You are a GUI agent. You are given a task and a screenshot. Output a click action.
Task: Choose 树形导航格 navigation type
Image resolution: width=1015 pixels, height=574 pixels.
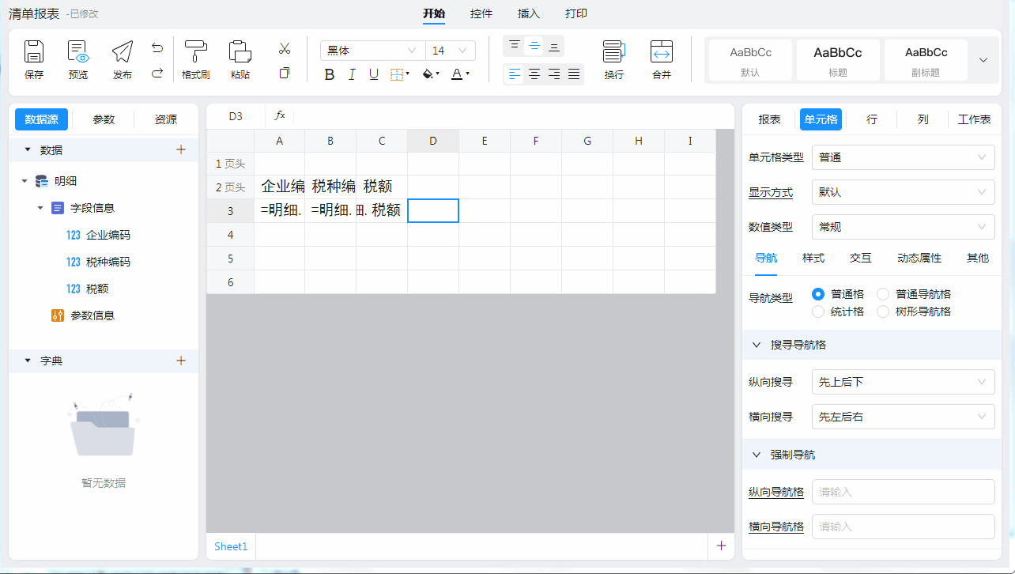[883, 312]
